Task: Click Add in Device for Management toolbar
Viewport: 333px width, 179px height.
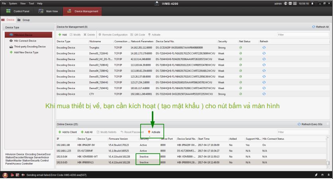Action: click(63, 35)
